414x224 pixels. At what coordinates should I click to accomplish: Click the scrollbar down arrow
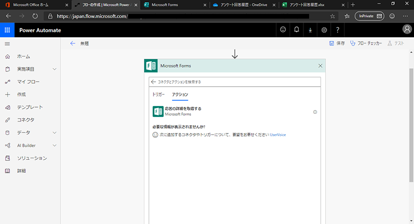click(411, 221)
